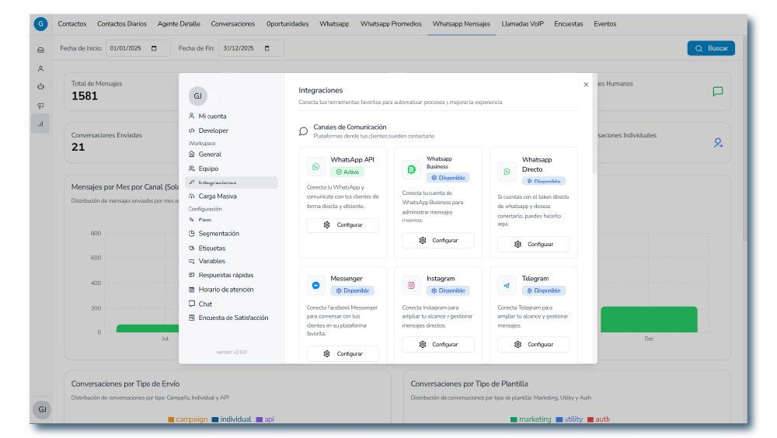
Task: Click the modal vertical scrollbar
Action: (x=594, y=124)
